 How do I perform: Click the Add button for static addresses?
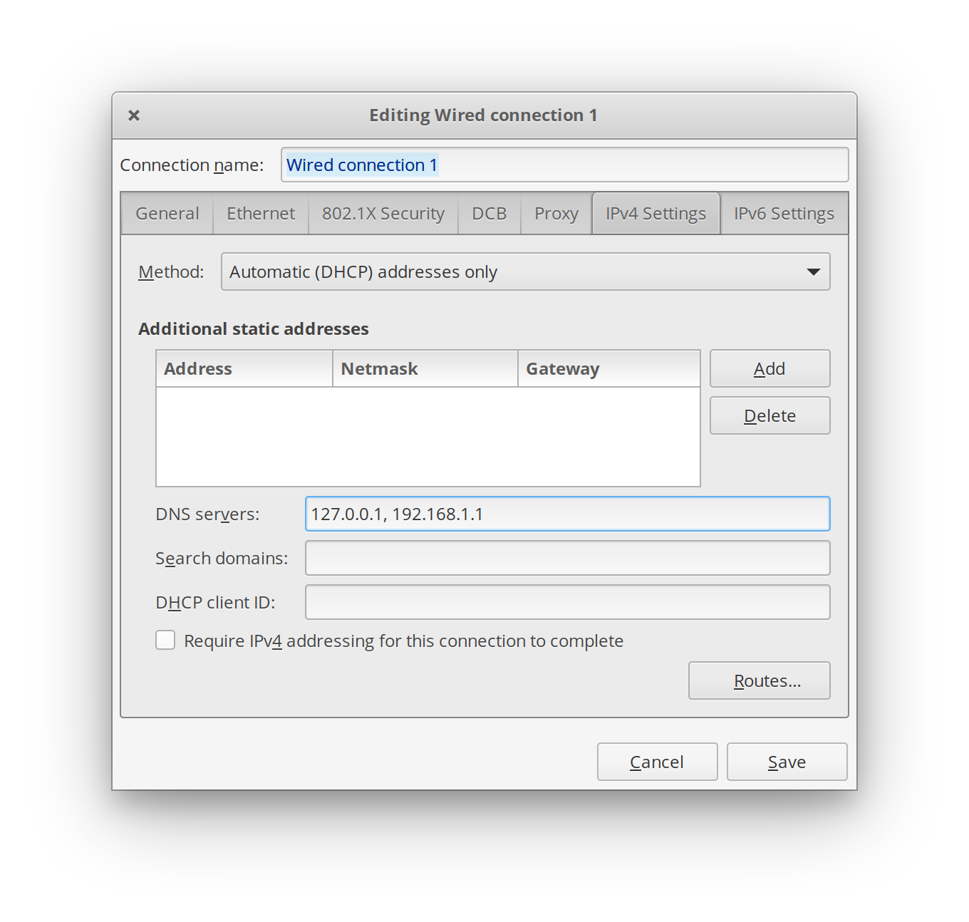(x=769, y=368)
